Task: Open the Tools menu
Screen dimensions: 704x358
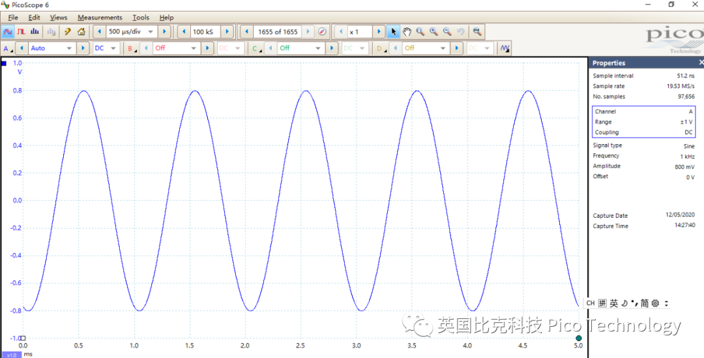Action: [x=140, y=18]
